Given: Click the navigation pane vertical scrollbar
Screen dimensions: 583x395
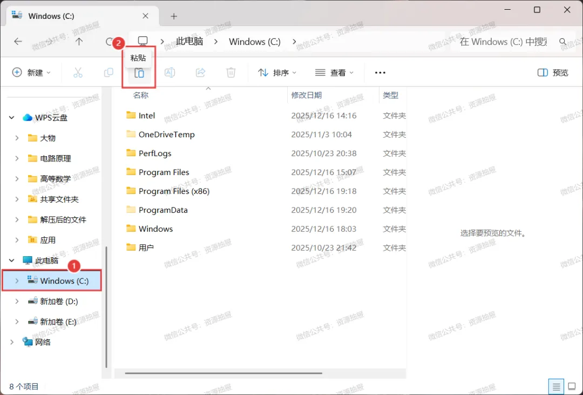Looking at the screenshot, I should (x=106, y=307).
